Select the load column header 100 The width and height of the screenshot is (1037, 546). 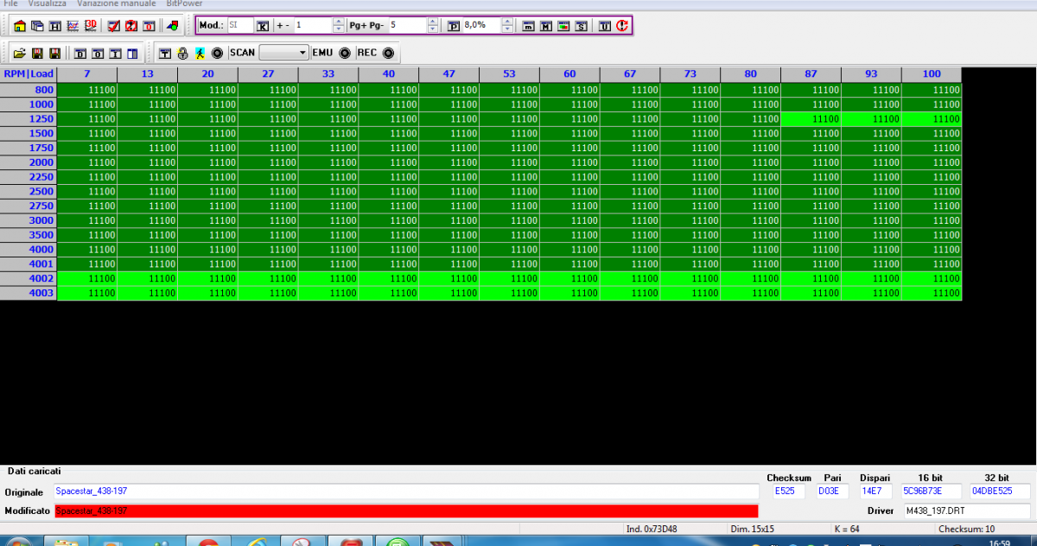pyautogui.click(x=932, y=74)
